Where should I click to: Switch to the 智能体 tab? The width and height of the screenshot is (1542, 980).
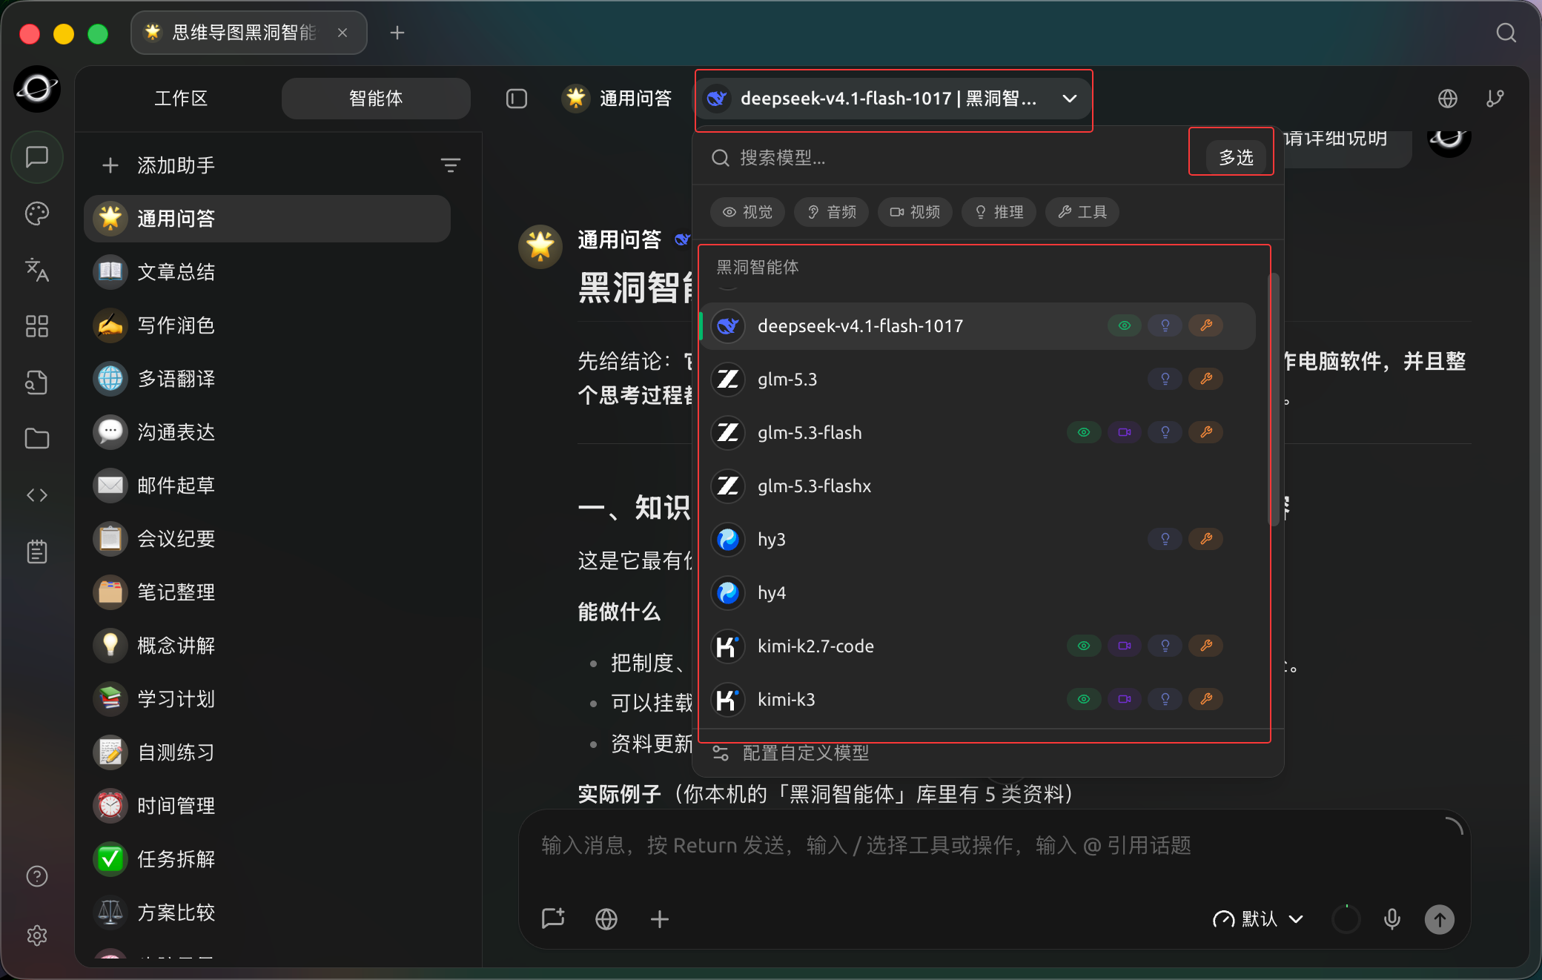376,99
